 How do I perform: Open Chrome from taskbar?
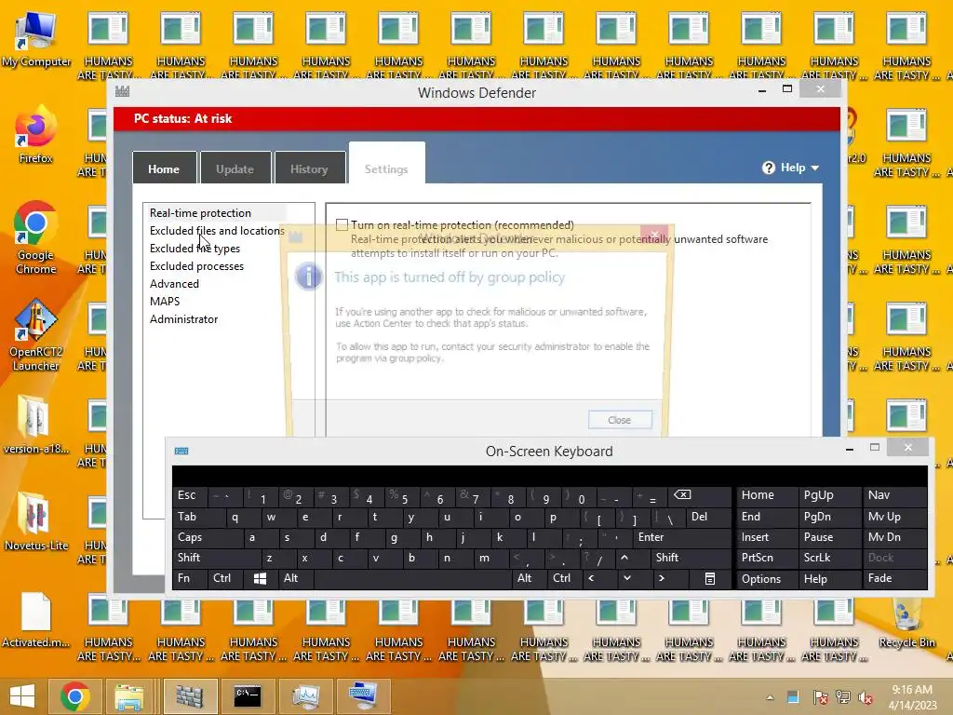tap(75, 696)
